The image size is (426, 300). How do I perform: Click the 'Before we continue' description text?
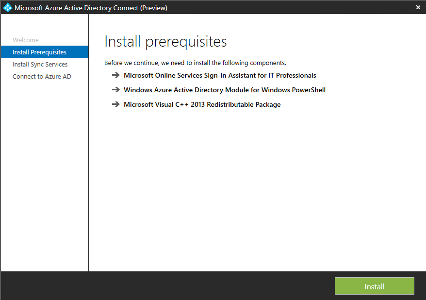click(195, 63)
